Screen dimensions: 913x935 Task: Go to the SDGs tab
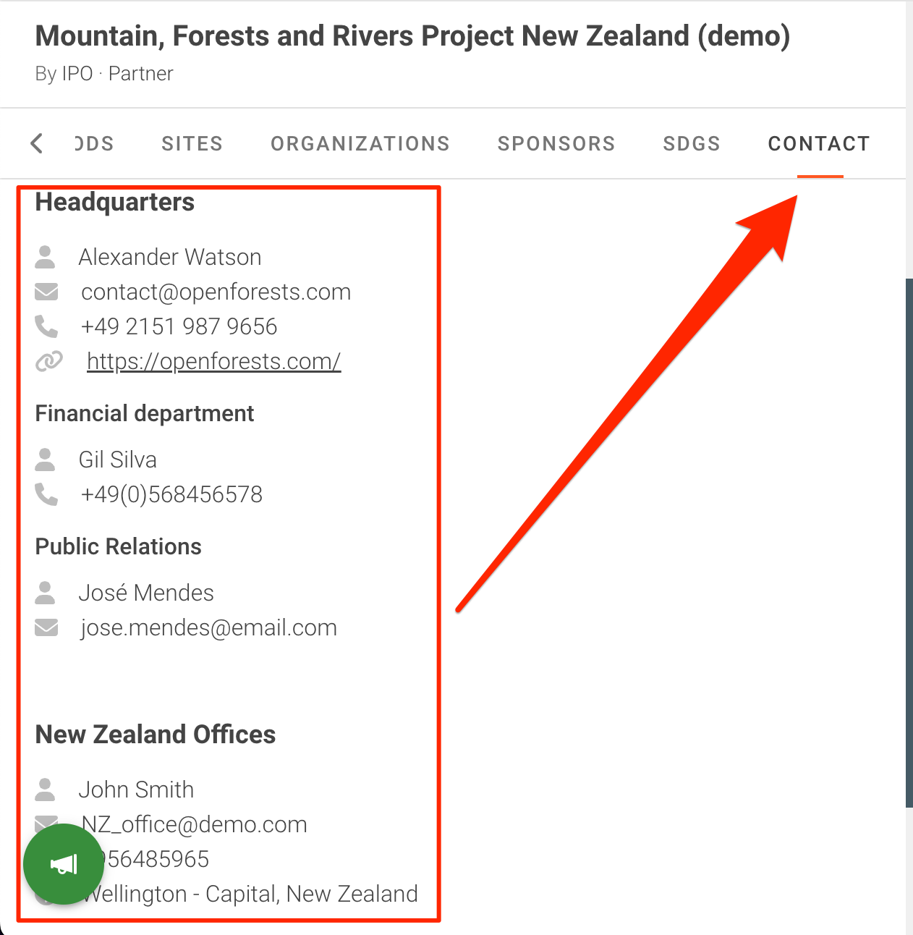692,143
